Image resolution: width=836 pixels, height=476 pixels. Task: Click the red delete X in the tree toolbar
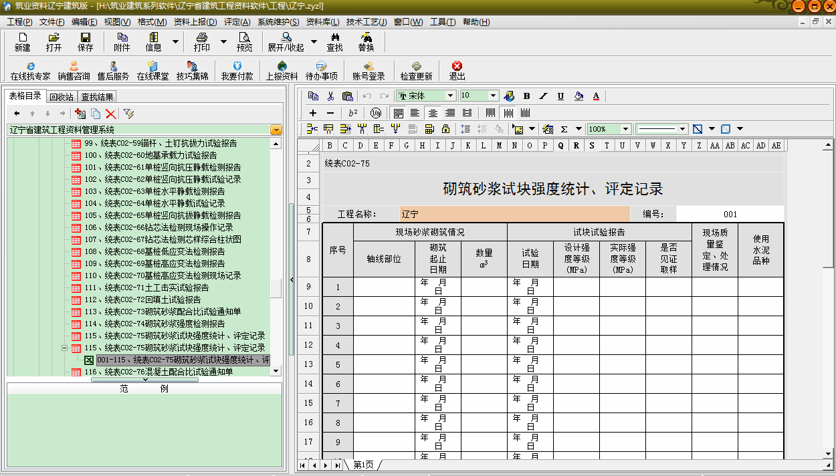coord(111,114)
